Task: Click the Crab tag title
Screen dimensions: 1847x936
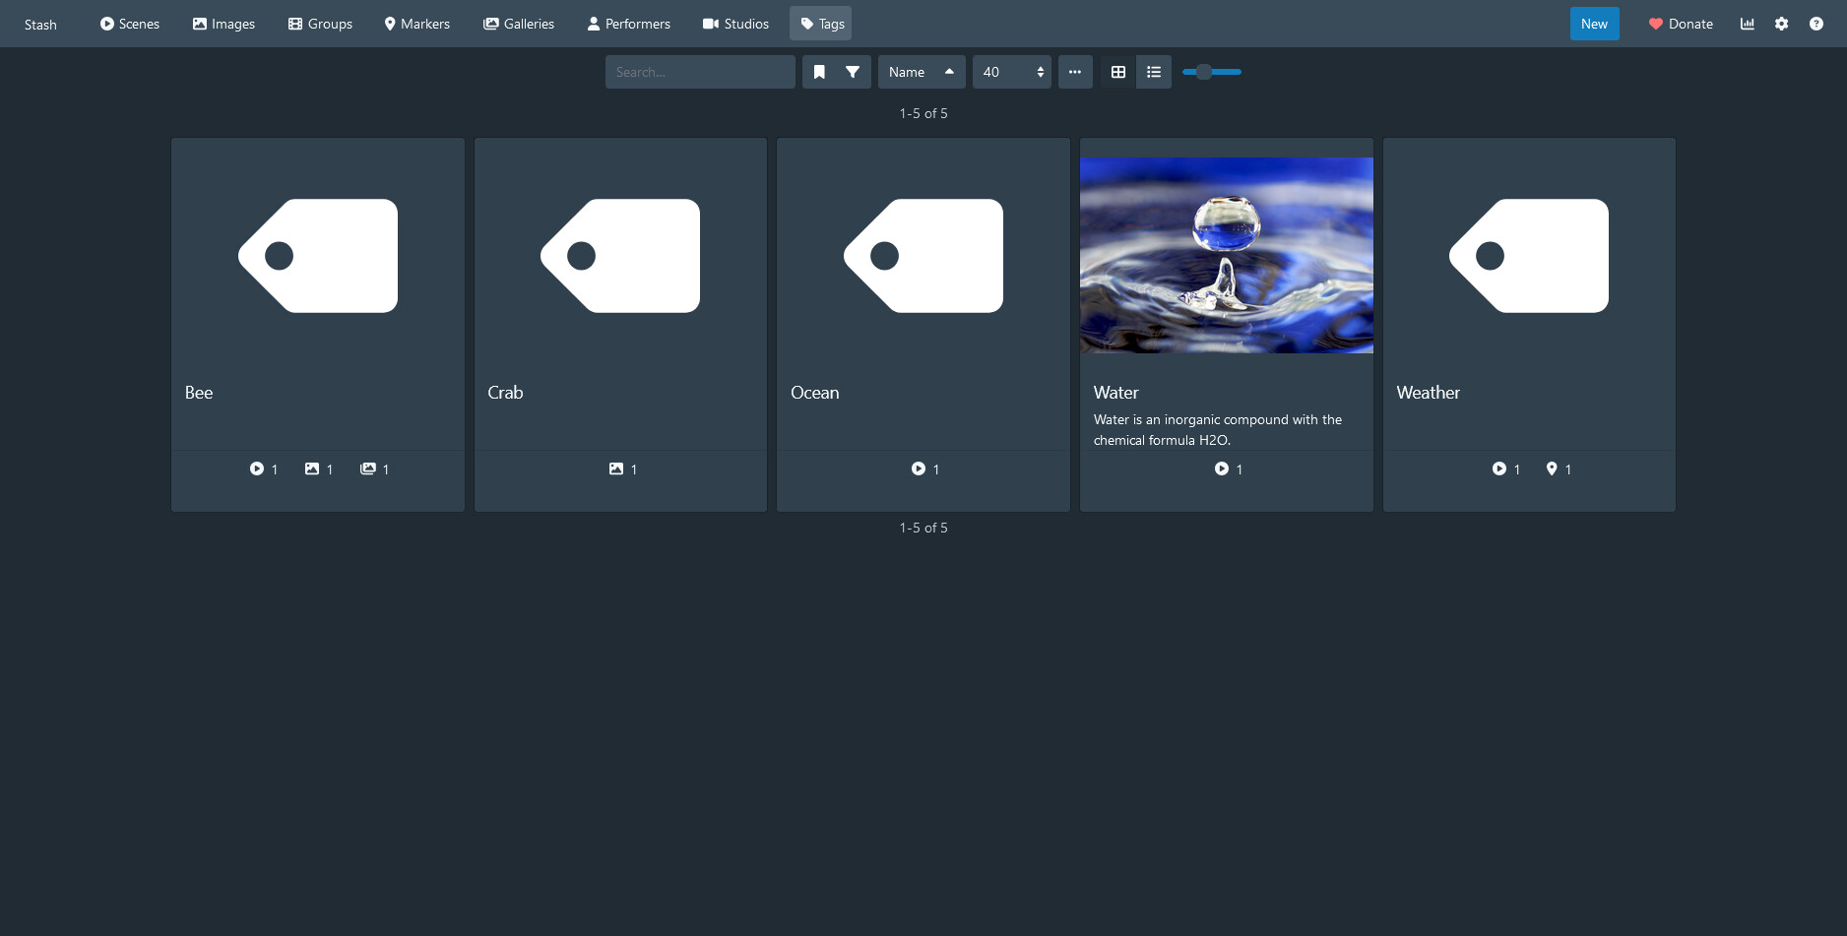Action: (x=505, y=393)
